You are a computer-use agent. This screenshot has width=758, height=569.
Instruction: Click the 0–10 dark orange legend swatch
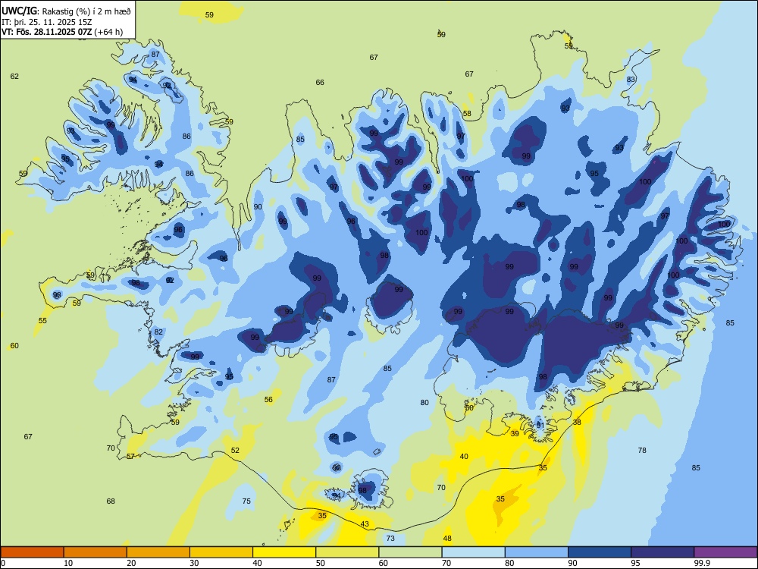coord(32,552)
